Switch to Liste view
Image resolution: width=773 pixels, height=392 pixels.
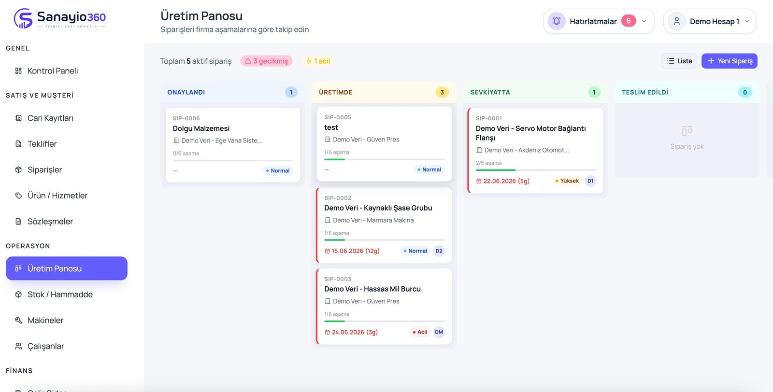(679, 61)
